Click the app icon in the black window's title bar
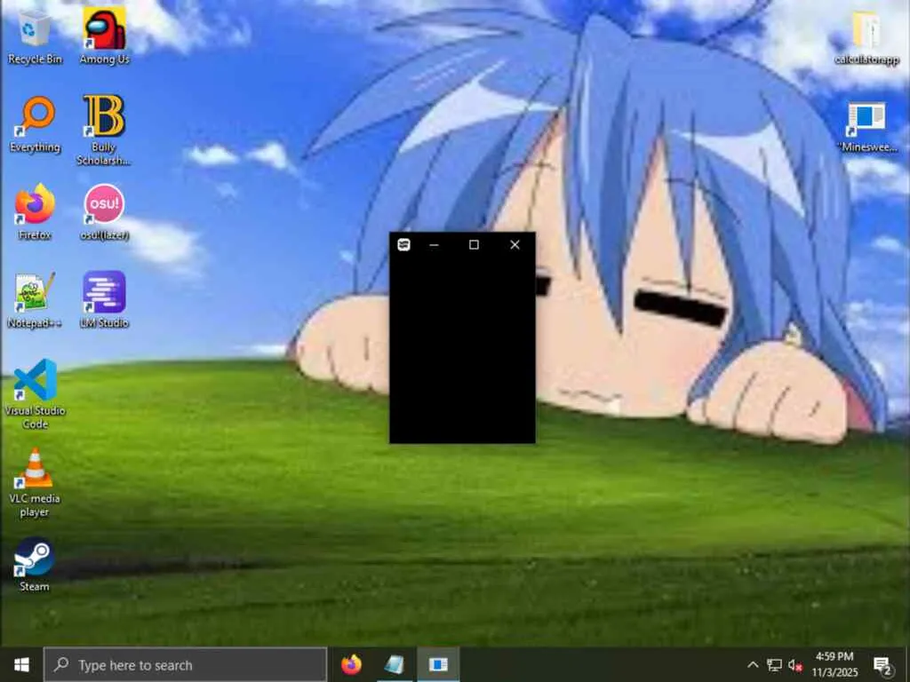910x682 pixels. [x=404, y=245]
